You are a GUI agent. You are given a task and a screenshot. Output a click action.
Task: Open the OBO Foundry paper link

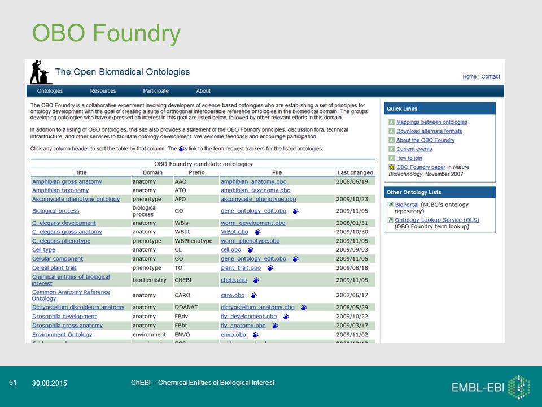click(x=421, y=167)
